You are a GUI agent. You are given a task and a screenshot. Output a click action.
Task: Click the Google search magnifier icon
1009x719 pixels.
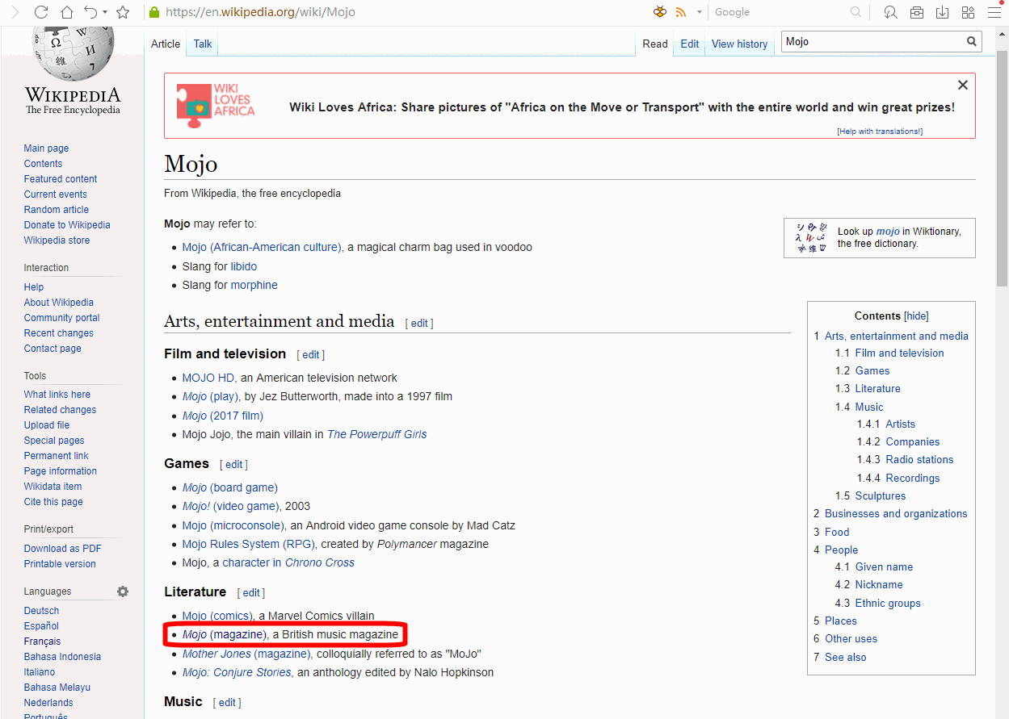tap(856, 12)
